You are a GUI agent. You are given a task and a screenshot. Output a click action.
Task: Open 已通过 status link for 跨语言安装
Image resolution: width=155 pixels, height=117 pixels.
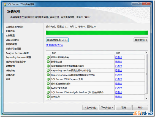[x=119, y=62]
